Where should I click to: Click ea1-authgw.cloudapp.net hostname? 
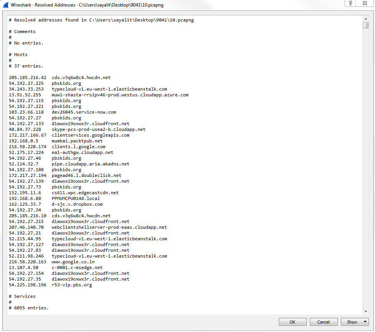82,152
